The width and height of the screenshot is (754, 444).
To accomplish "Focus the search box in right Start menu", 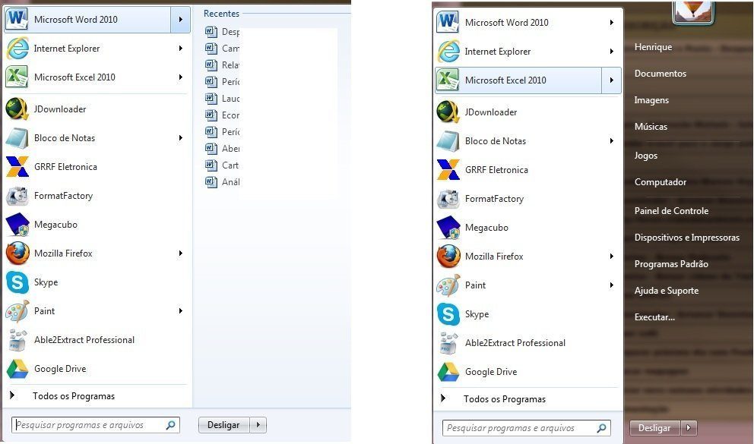I will pyautogui.click(x=527, y=427).
